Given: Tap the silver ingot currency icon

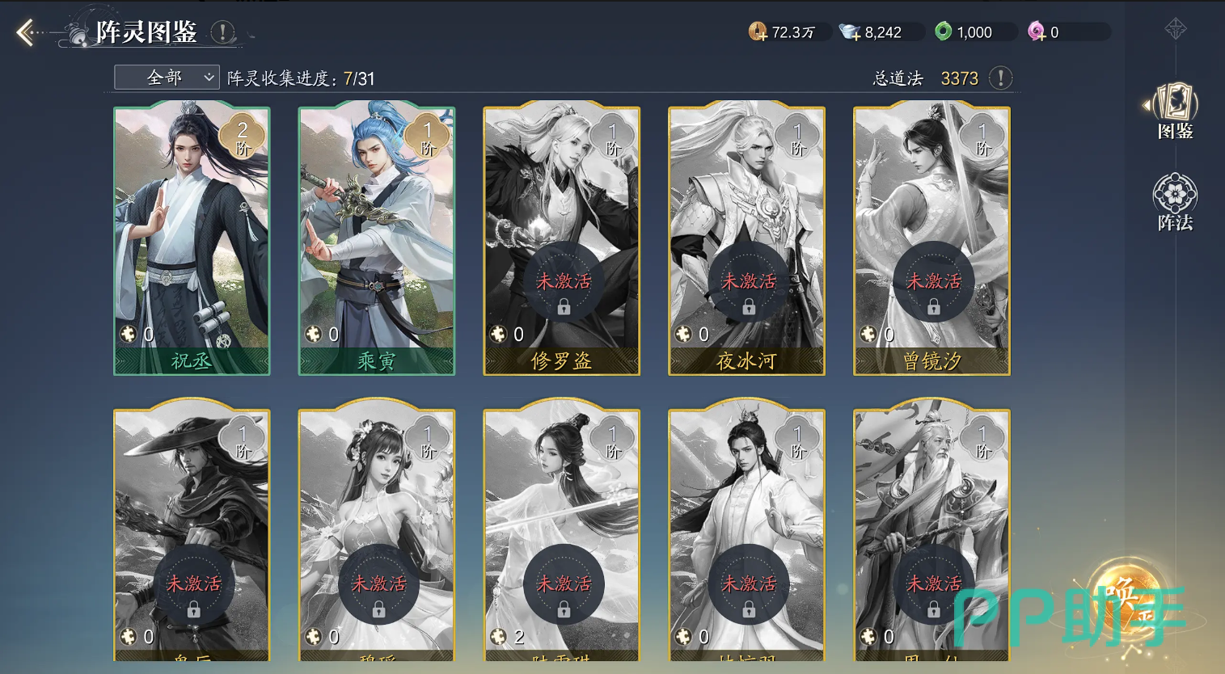Looking at the screenshot, I should pos(850,32).
